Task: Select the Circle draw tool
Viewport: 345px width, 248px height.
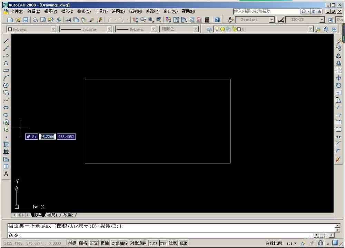Action: 6,85
